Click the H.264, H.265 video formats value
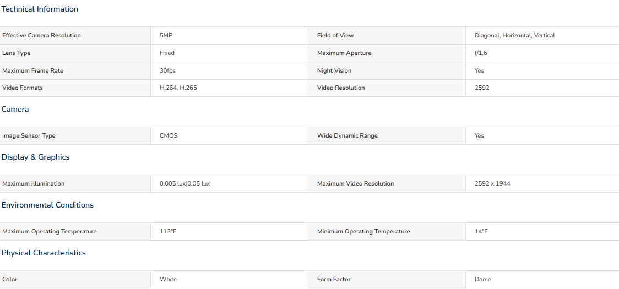Viewport: 619px width, 289px height. point(178,88)
